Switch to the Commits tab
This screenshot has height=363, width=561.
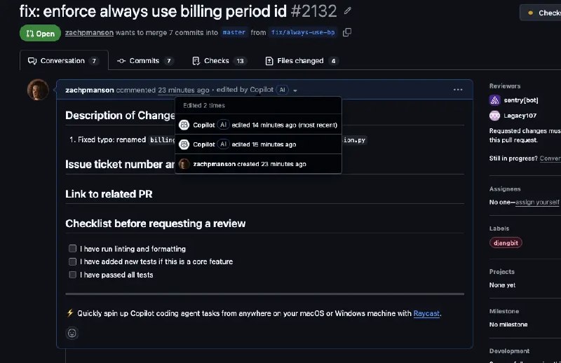pyautogui.click(x=145, y=61)
